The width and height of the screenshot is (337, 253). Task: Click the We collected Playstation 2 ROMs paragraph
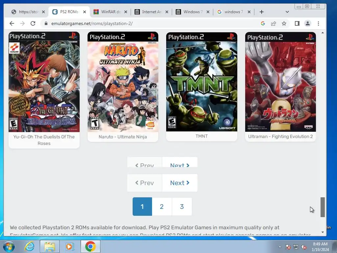tap(160, 230)
